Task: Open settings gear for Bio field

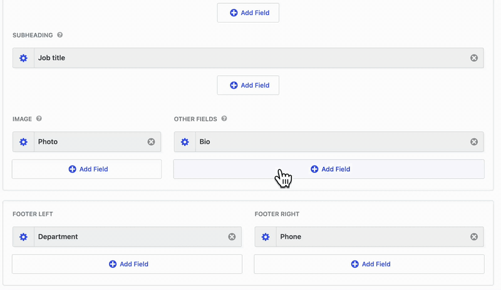Action: [185, 142]
